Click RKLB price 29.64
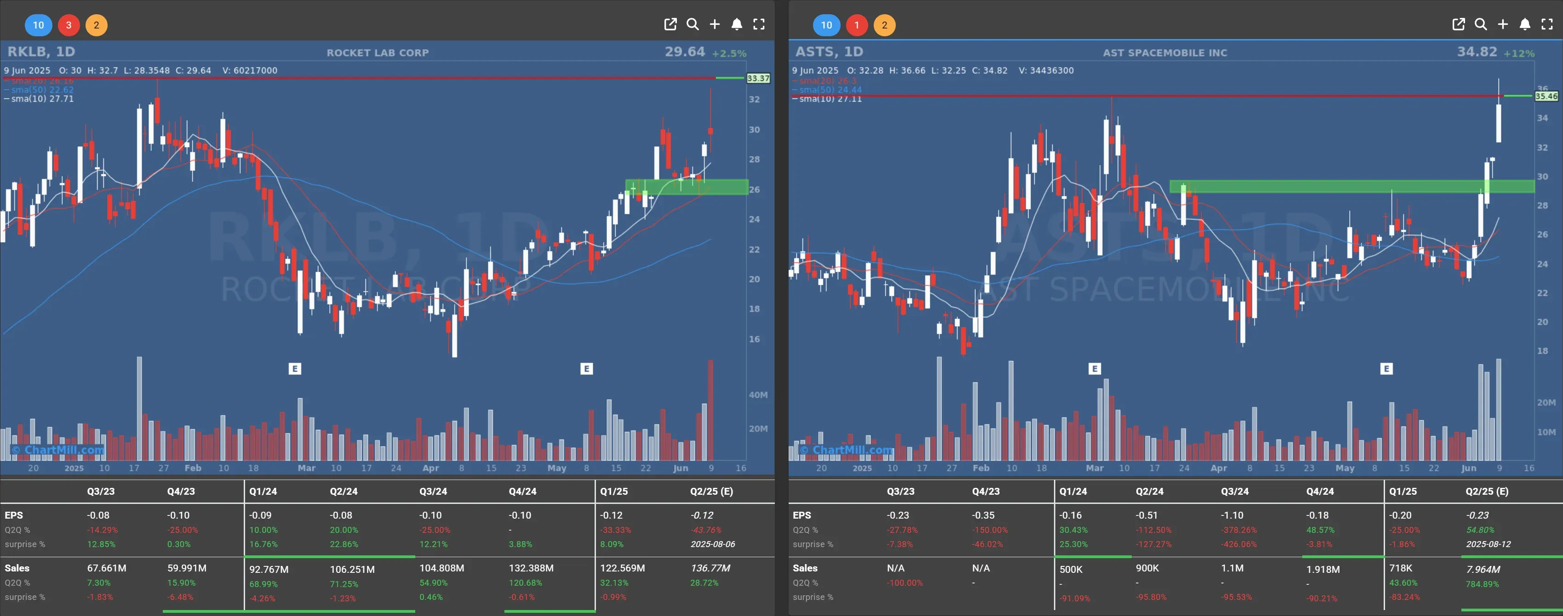 [685, 51]
